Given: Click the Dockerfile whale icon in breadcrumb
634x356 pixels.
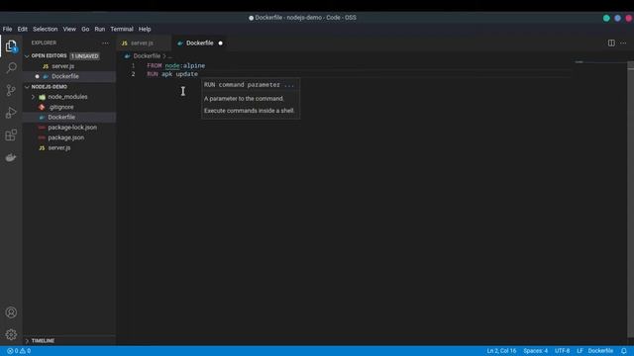Looking at the screenshot, I should click(x=127, y=56).
